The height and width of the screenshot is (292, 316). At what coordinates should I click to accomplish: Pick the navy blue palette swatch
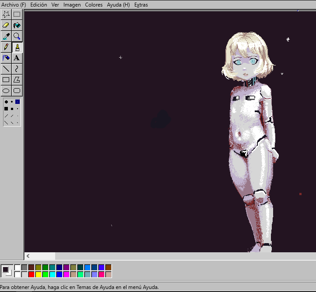coord(59,268)
